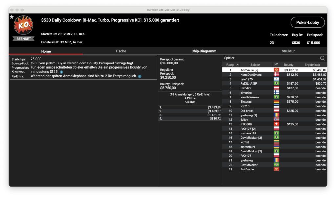Select first-place payout row in prize list
The image size is (336, 197).
[x=190, y=107]
